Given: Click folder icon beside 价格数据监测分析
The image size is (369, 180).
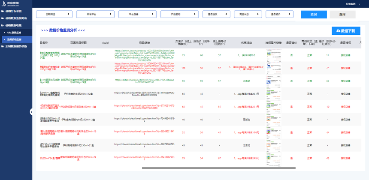Looking at the screenshot, I should tap(2, 18).
